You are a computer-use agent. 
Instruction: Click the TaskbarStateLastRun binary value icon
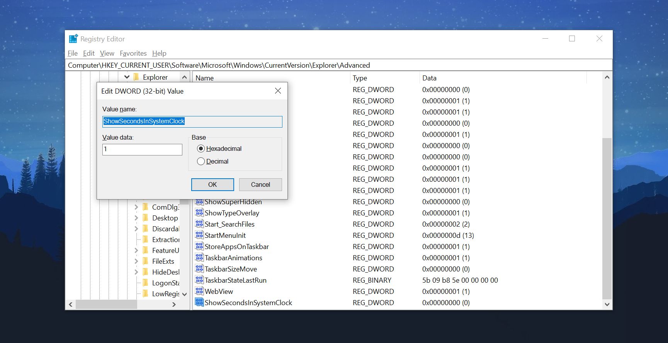point(199,280)
